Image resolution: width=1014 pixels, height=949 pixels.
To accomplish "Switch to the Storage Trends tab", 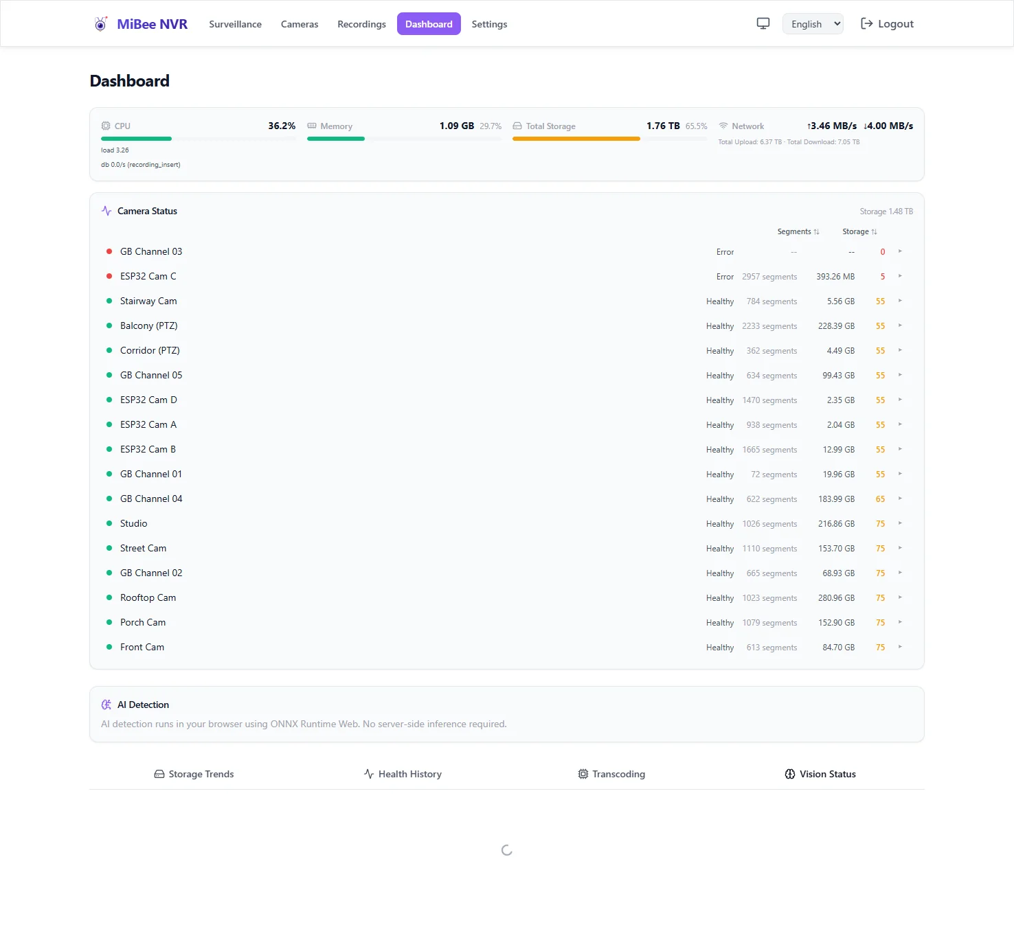I will coord(194,774).
